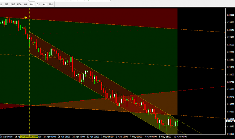This screenshot has height=139, width=235.
Task: Click the 26 Apr 16:00 time label
Action: [x=79, y=137]
